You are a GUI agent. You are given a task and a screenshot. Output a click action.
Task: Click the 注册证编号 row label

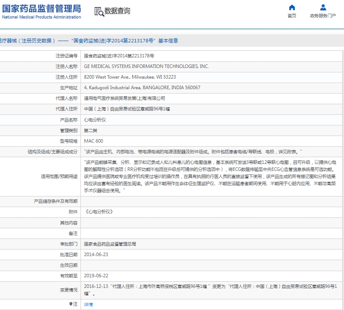pos(66,56)
